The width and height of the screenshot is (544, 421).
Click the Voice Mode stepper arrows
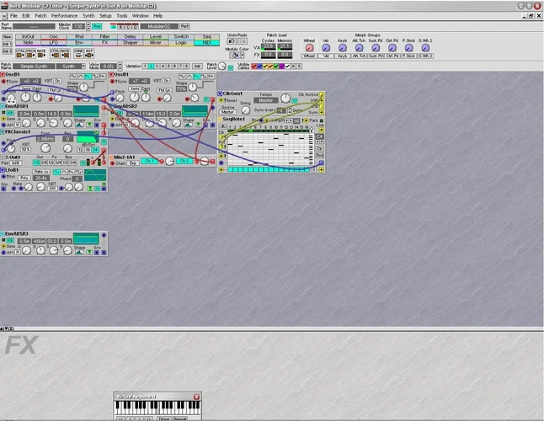pyautogui.click(x=120, y=67)
